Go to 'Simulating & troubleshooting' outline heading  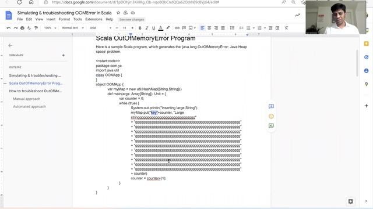pos(35,75)
